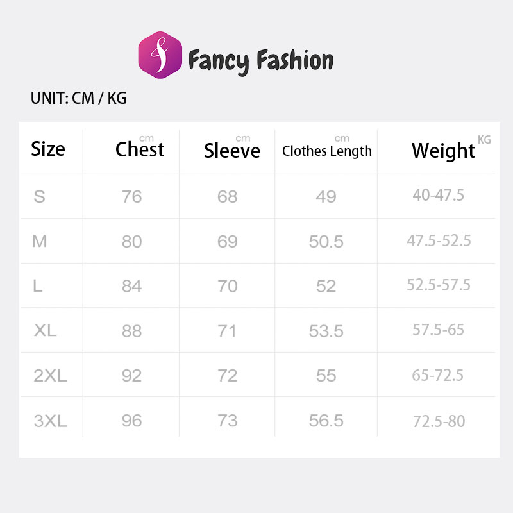Click the L size row label
Viewport: 513px width, 513px height.
click(38, 286)
